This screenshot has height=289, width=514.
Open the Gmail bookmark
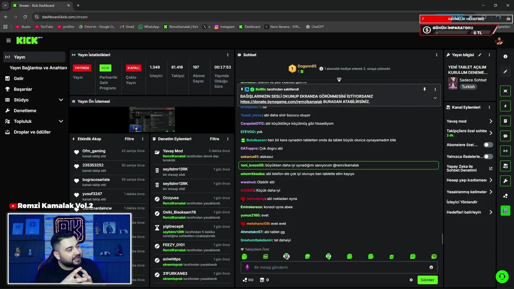[x=126, y=26]
